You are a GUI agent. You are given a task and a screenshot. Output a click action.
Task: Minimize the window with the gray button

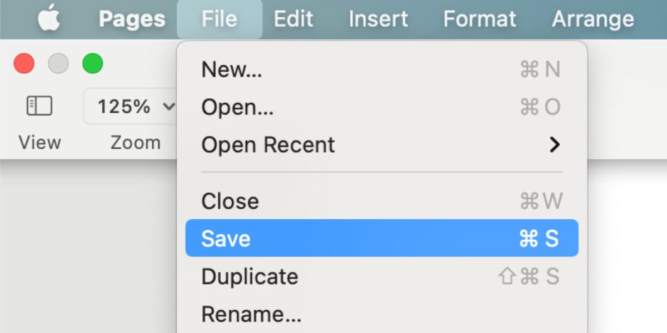[58, 64]
